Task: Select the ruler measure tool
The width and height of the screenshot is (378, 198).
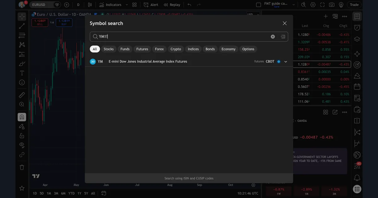Action: click(22, 95)
